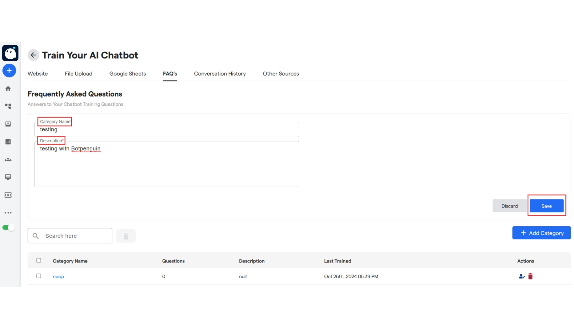Delete the nuop category via red trash
Screen dimensions: 574x332
tap(530, 276)
